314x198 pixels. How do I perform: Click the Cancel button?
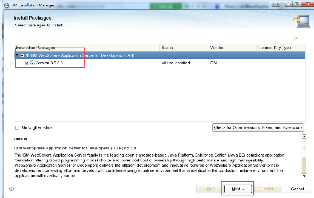tap(297, 189)
